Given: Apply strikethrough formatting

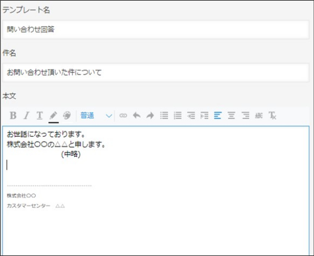Looking at the screenshot, I should (259, 115).
